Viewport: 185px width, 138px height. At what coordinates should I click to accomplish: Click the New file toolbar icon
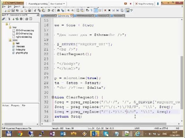point(5,10)
